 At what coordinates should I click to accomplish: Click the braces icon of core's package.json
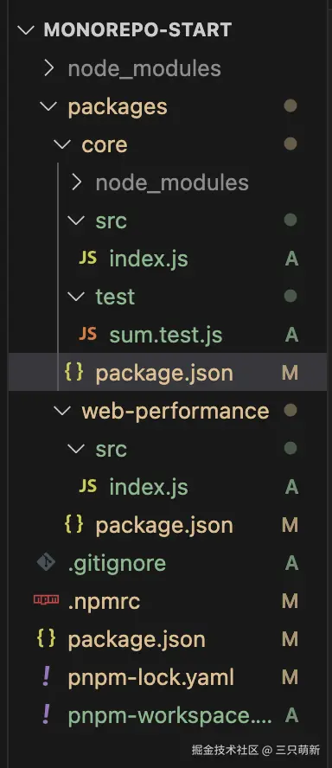(74, 373)
